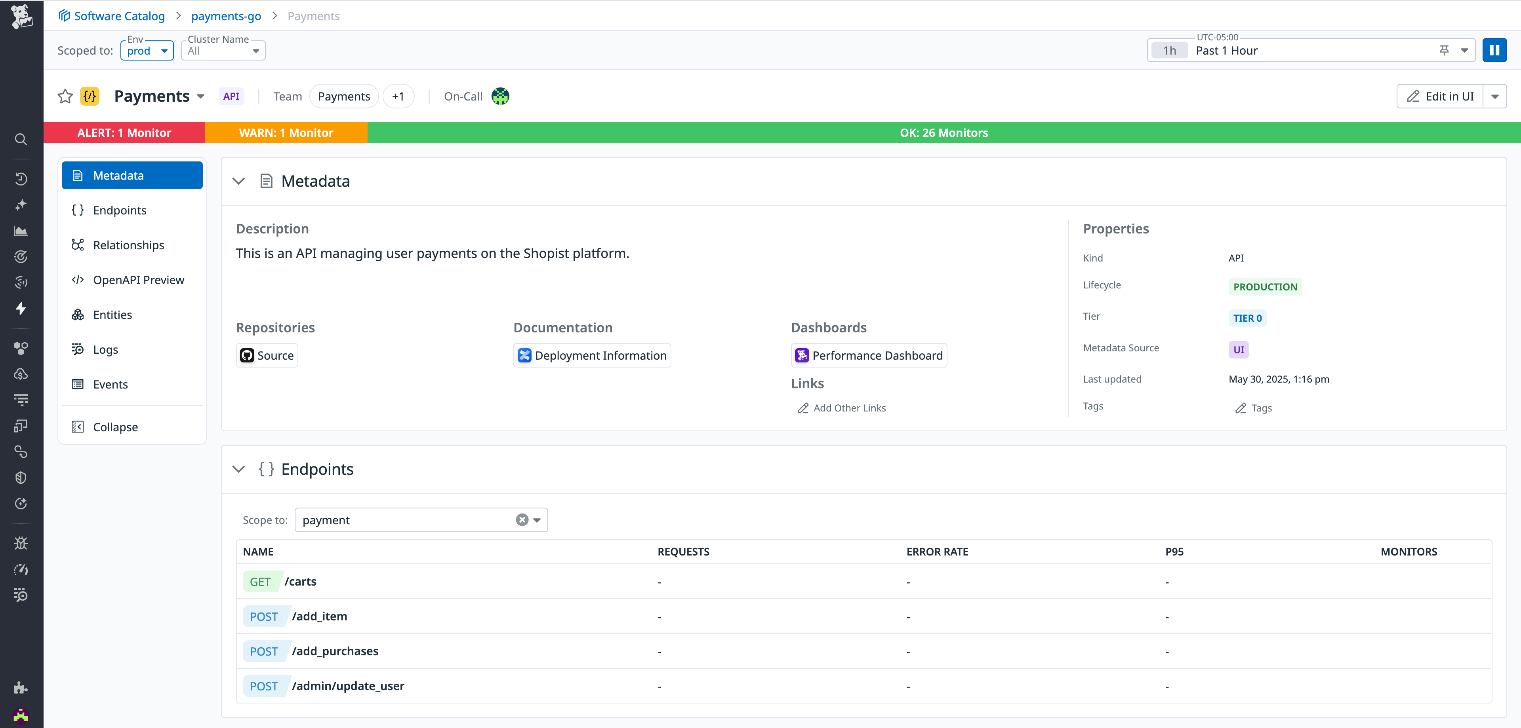Collapse the Metadata section chevron
Image resolution: width=1521 pixels, height=728 pixels.
pos(239,181)
